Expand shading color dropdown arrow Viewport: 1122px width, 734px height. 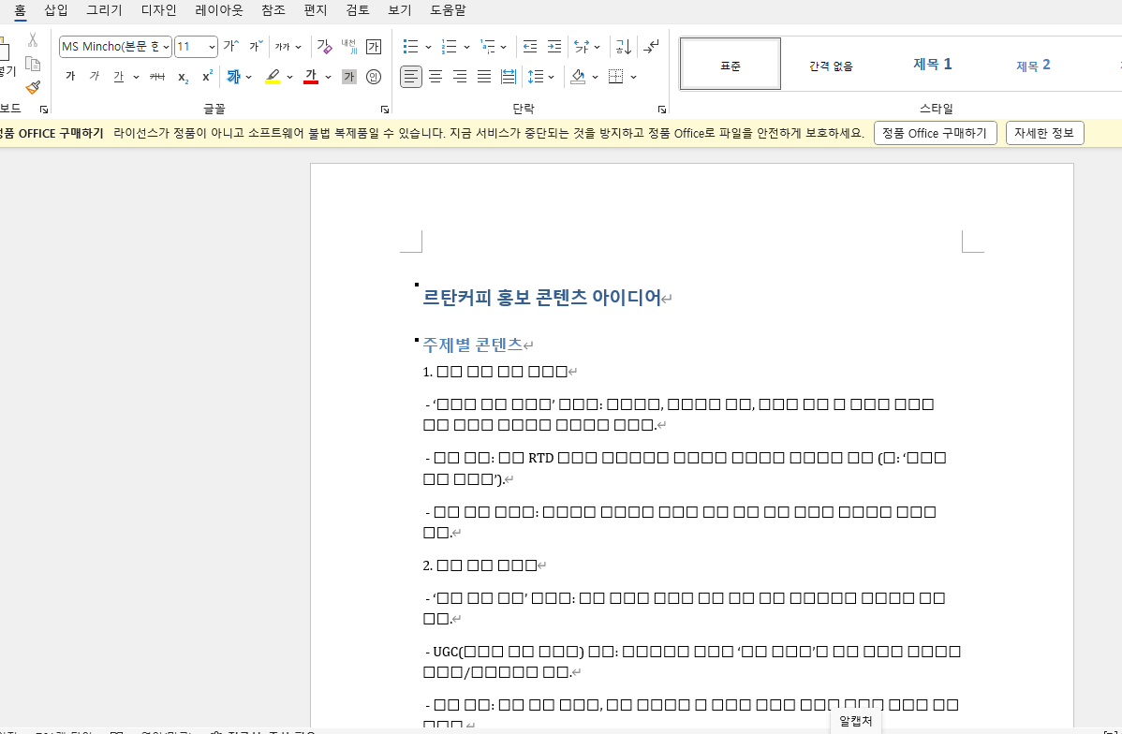(595, 77)
